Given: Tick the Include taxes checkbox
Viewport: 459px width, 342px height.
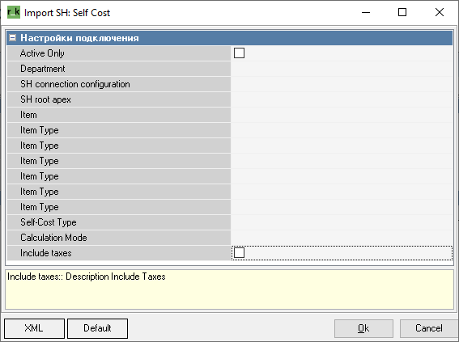Looking at the screenshot, I should coord(239,253).
